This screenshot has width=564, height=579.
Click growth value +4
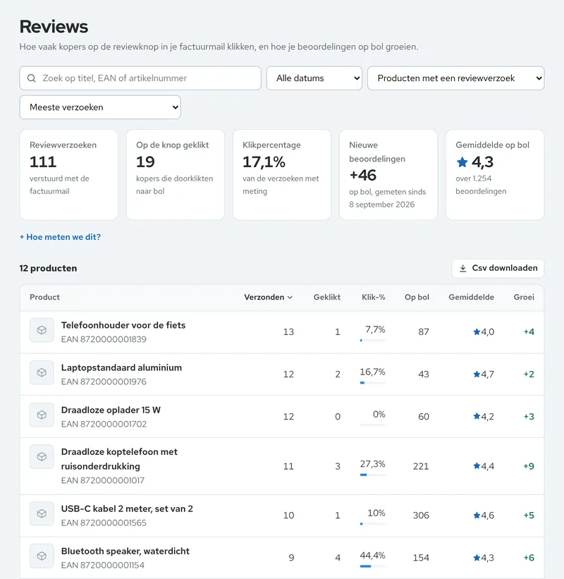(x=529, y=331)
